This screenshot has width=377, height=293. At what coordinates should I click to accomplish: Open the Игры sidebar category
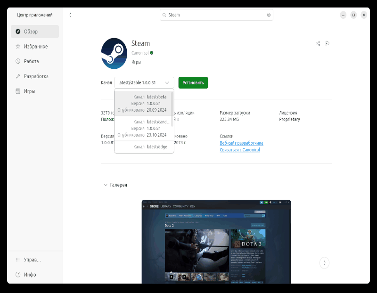click(x=35, y=91)
